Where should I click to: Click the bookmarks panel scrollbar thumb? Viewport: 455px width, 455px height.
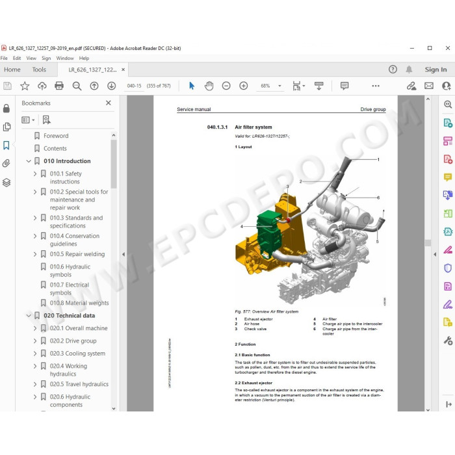(114, 164)
